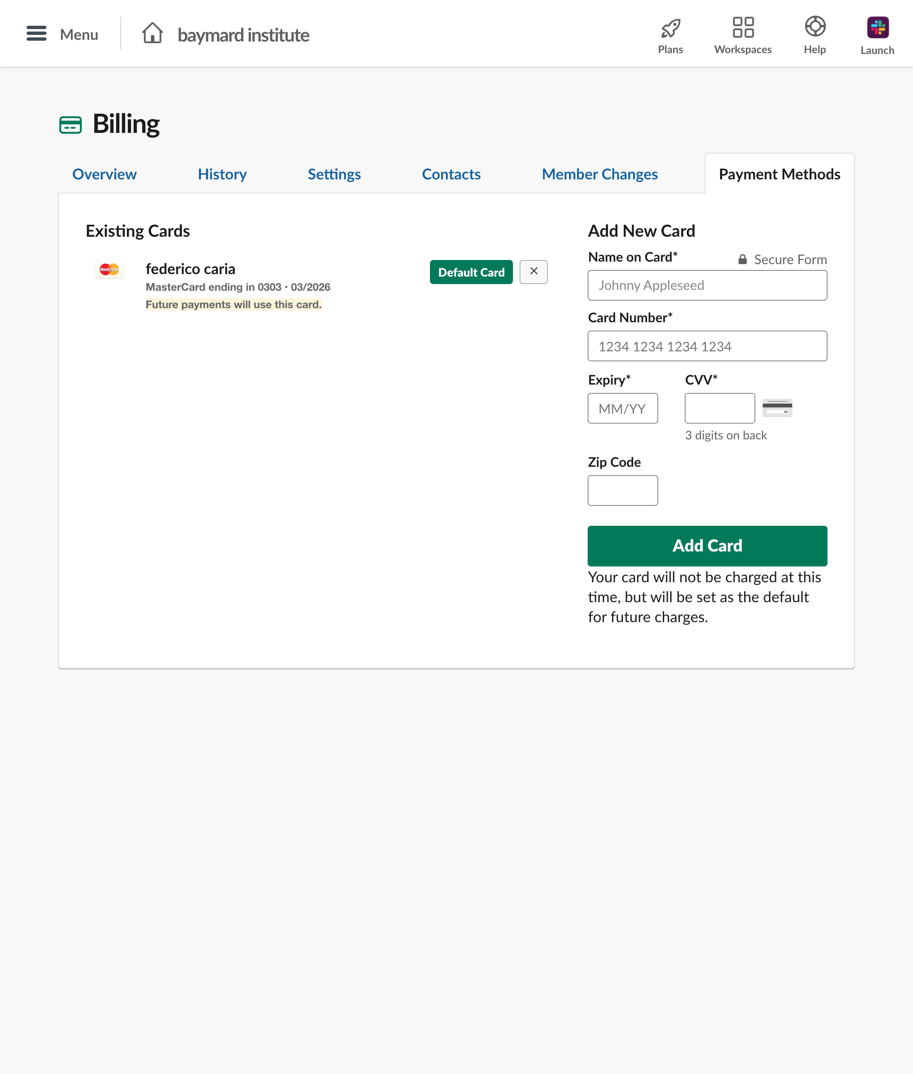Image resolution: width=913 pixels, height=1074 pixels.
Task: Open the Contacts tab
Action: click(x=452, y=174)
